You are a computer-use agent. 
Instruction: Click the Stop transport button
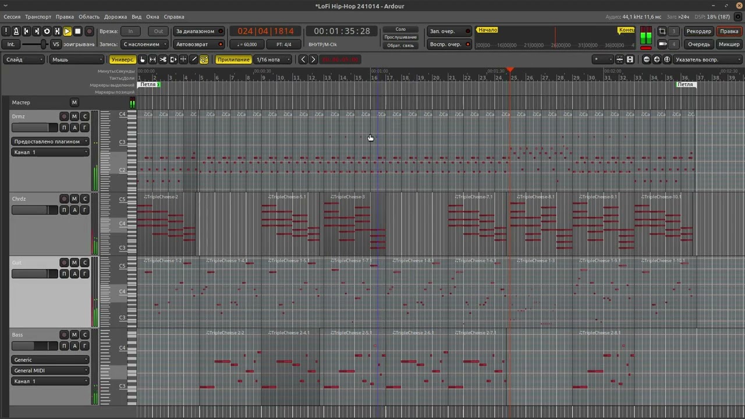pyautogui.click(x=77, y=31)
